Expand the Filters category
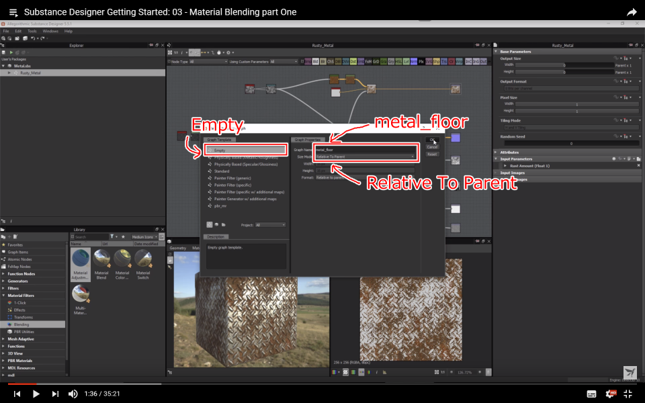This screenshot has height=403, width=645. tap(3, 288)
